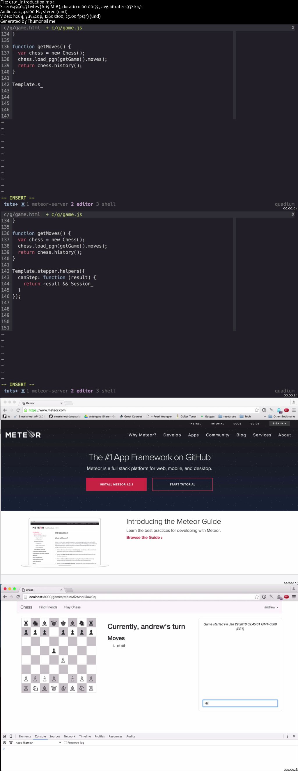The width and height of the screenshot is (298, 771).
Task: Click the profile avatar button in the Meteor window
Action: [294, 402]
